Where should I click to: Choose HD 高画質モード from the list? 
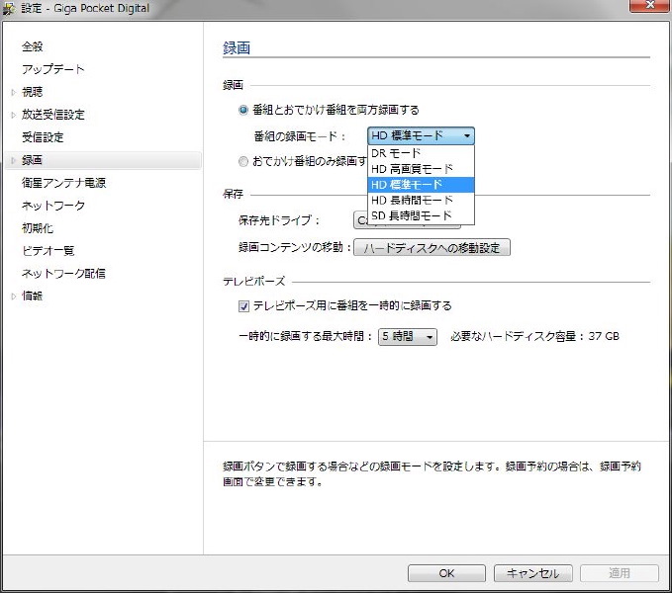pyautogui.click(x=421, y=169)
